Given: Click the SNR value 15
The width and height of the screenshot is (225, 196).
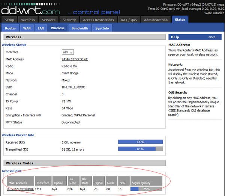Looking at the screenshot, I should click(120, 189).
